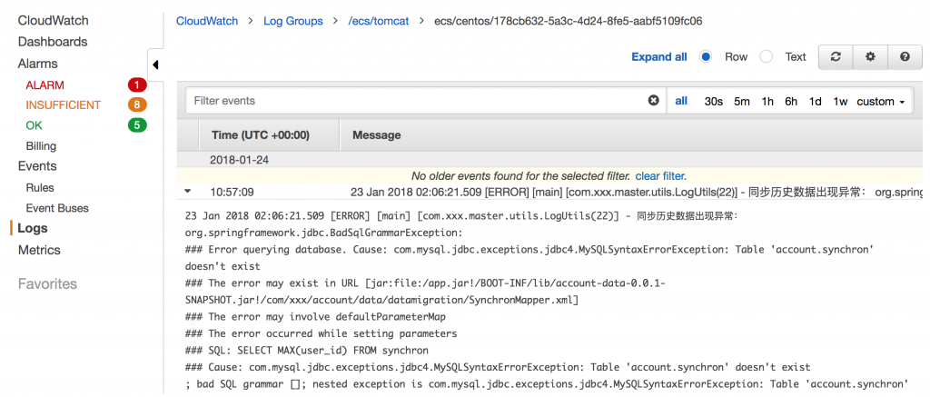Click the 10:57:09 timestamp cell
930x397 pixels.
[230, 193]
